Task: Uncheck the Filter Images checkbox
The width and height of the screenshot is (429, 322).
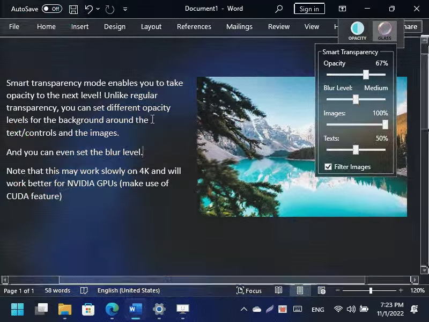Action: [x=328, y=167]
